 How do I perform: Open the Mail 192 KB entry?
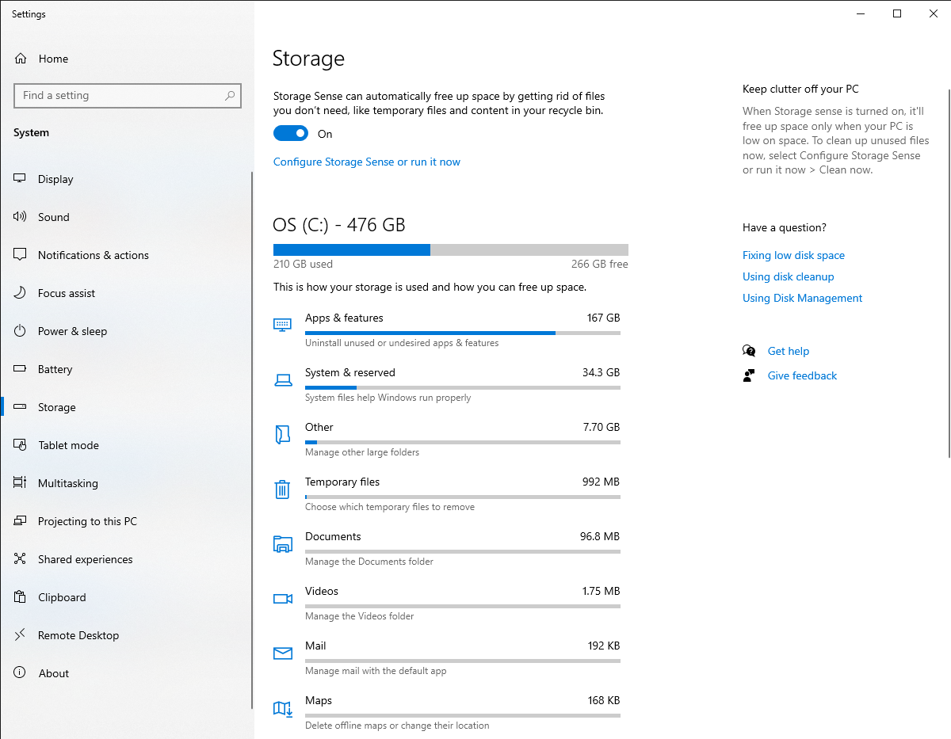tap(447, 658)
